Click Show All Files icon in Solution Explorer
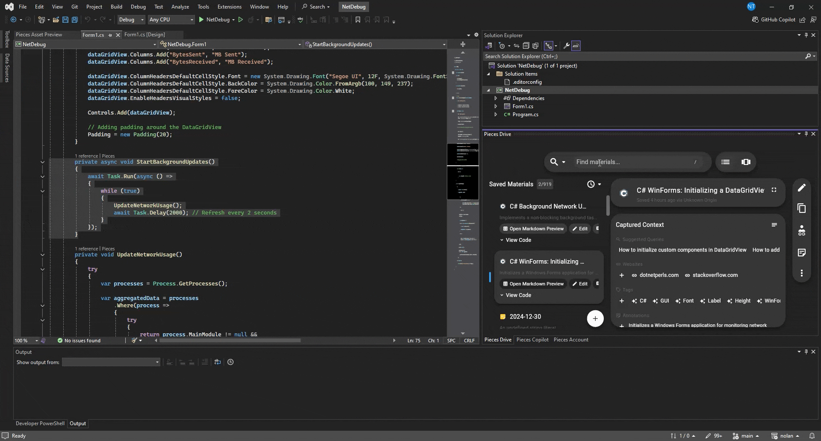 (x=535, y=46)
